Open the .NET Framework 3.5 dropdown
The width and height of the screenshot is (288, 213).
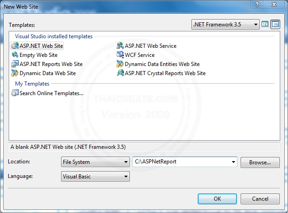(x=225, y=24)
